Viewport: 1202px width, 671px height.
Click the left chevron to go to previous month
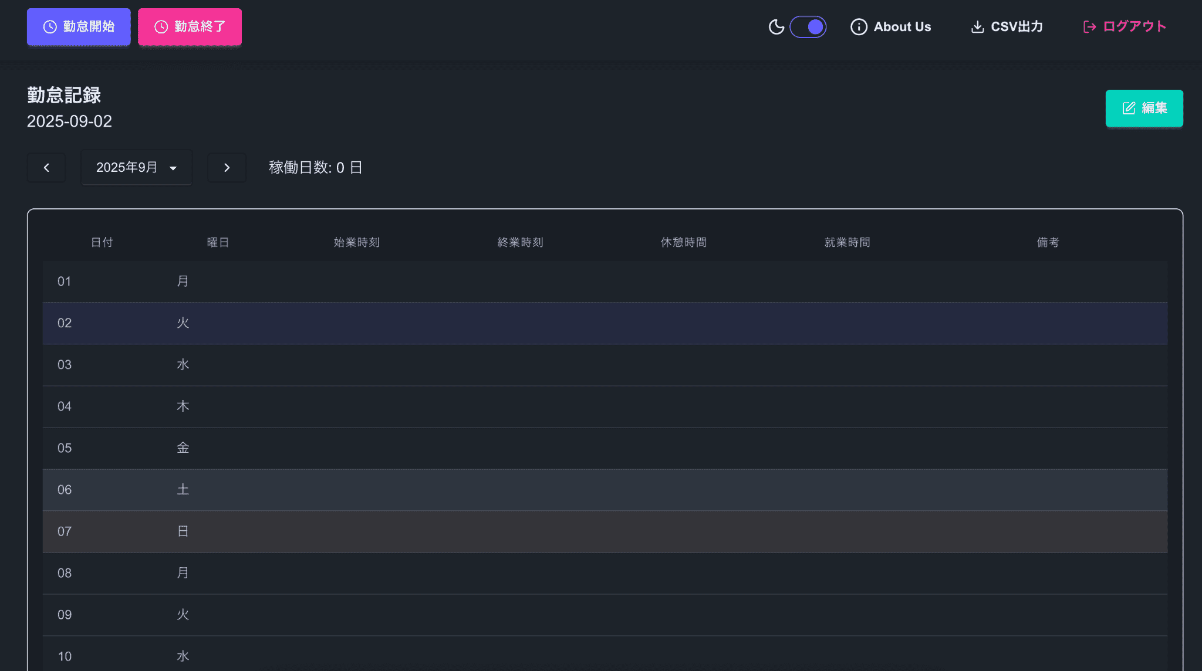pos(46,167)
